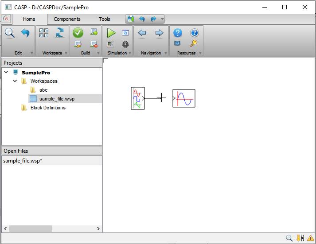Screen dimensions: 316x244
Task: Click the golden key icon in Resources
Action: tap(194, 44)
